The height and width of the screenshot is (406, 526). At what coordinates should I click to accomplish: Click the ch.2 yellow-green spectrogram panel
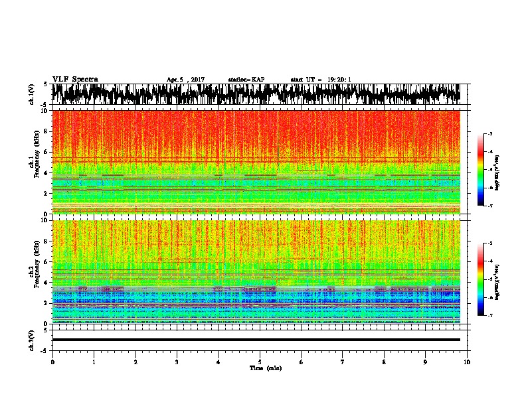pos(256,272)
